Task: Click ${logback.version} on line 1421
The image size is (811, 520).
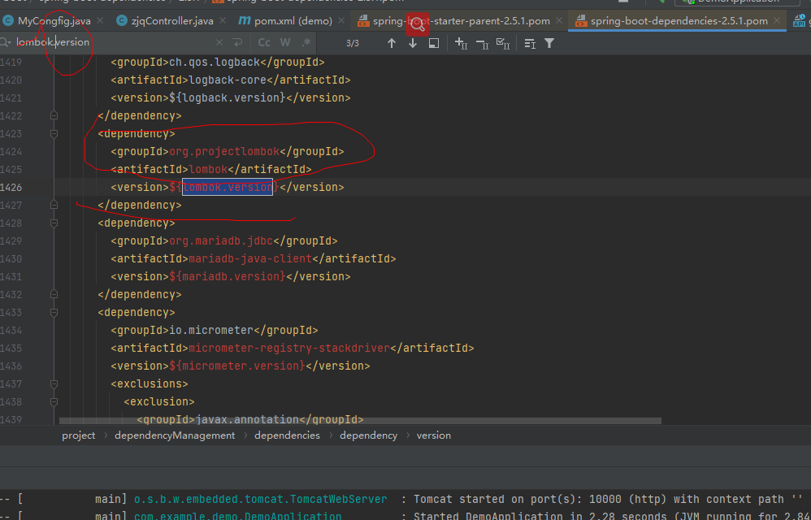Action: tap(228, 97)
